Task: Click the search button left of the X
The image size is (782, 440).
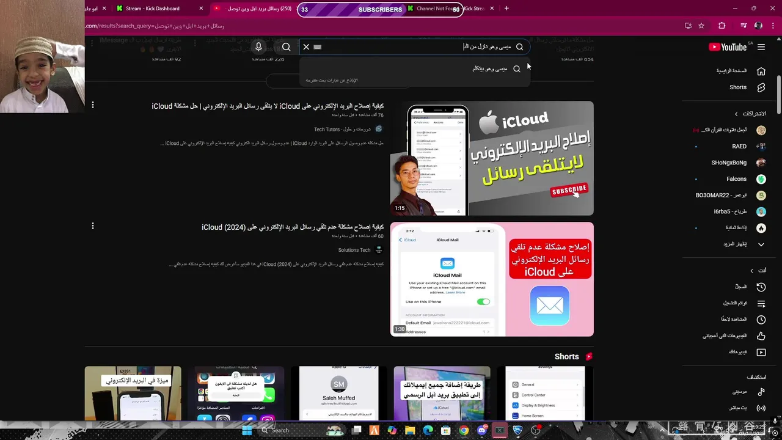Action: point(286,47)
